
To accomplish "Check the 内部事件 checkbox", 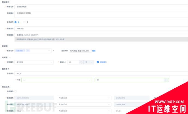I will pyautogui.click(x=16, y=91).
